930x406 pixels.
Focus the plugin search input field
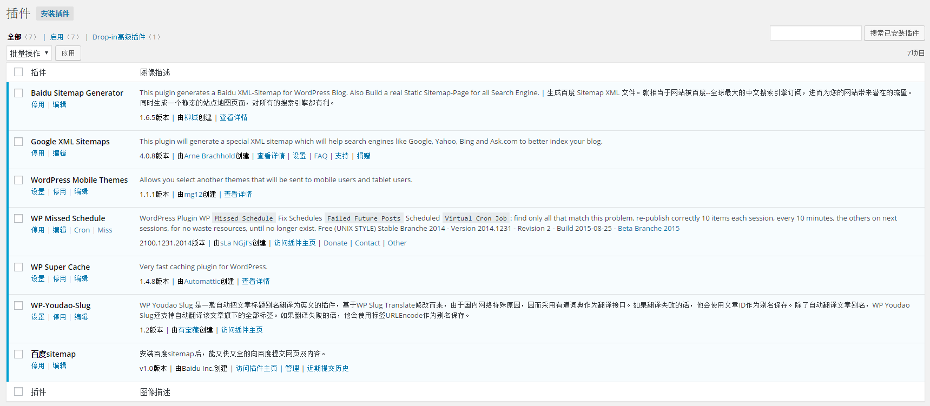816,33
